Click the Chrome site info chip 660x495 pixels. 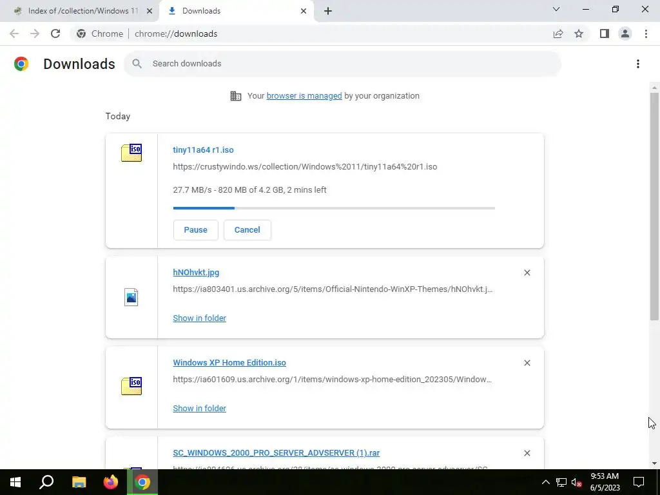point(100,34)
